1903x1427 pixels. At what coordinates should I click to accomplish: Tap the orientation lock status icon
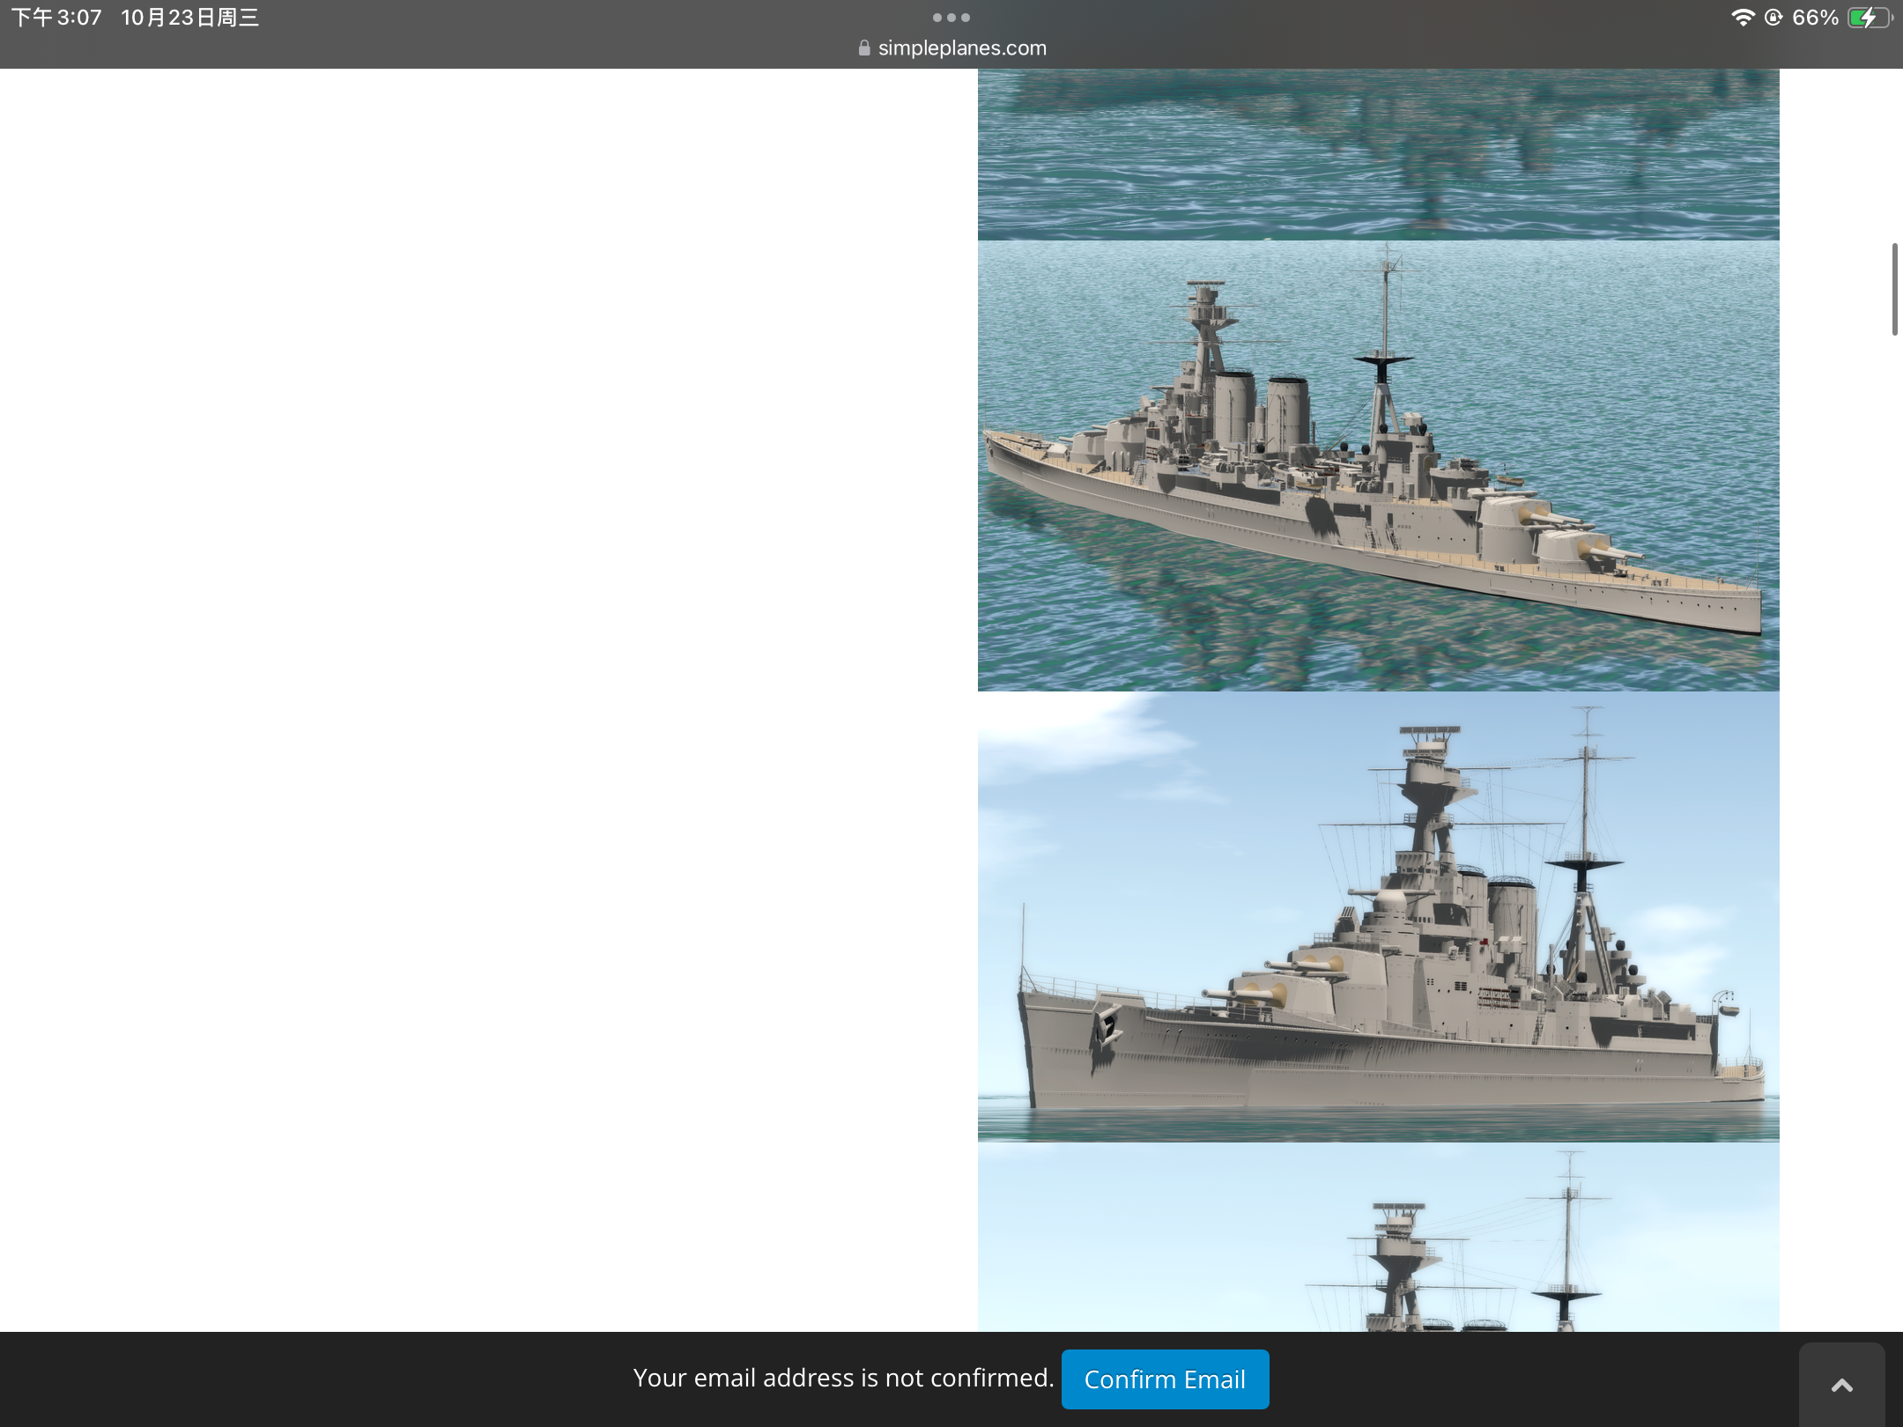click(x=1773, y=17)
